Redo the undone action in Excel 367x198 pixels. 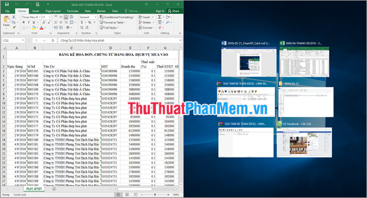(x=26, y=4)
